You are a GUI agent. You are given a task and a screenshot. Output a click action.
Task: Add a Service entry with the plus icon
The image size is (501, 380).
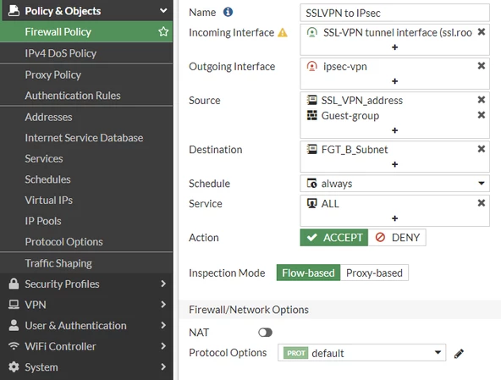[x=395, y=218]
